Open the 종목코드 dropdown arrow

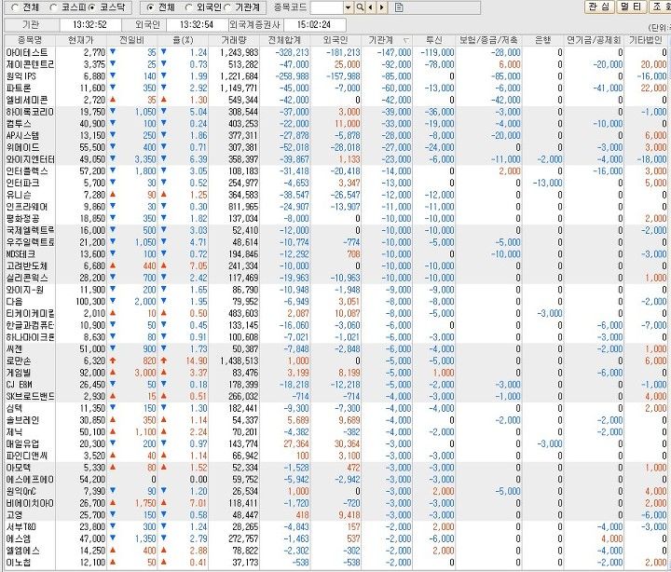348,7
